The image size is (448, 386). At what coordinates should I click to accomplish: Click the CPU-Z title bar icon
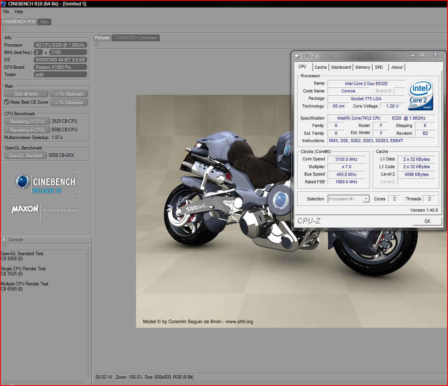(x=298, y=56)
